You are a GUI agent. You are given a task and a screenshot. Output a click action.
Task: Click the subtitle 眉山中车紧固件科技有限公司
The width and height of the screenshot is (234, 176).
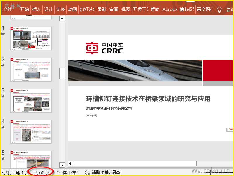[109, 108]
